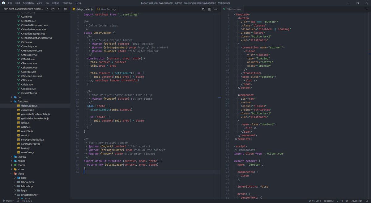The width and height of the screenshot is (371, 203).
Task: Select delayLoader.js in the Explorer tree
Action: pyautogui.click(x=35, y=106)
